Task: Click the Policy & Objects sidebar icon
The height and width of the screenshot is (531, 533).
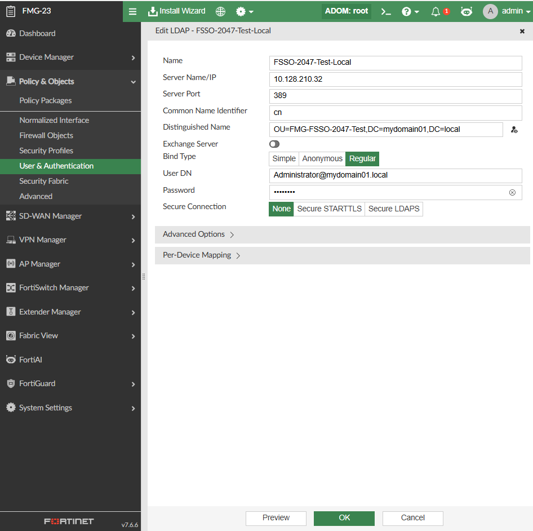Action: pyautogui.click(x=11, y=81)
